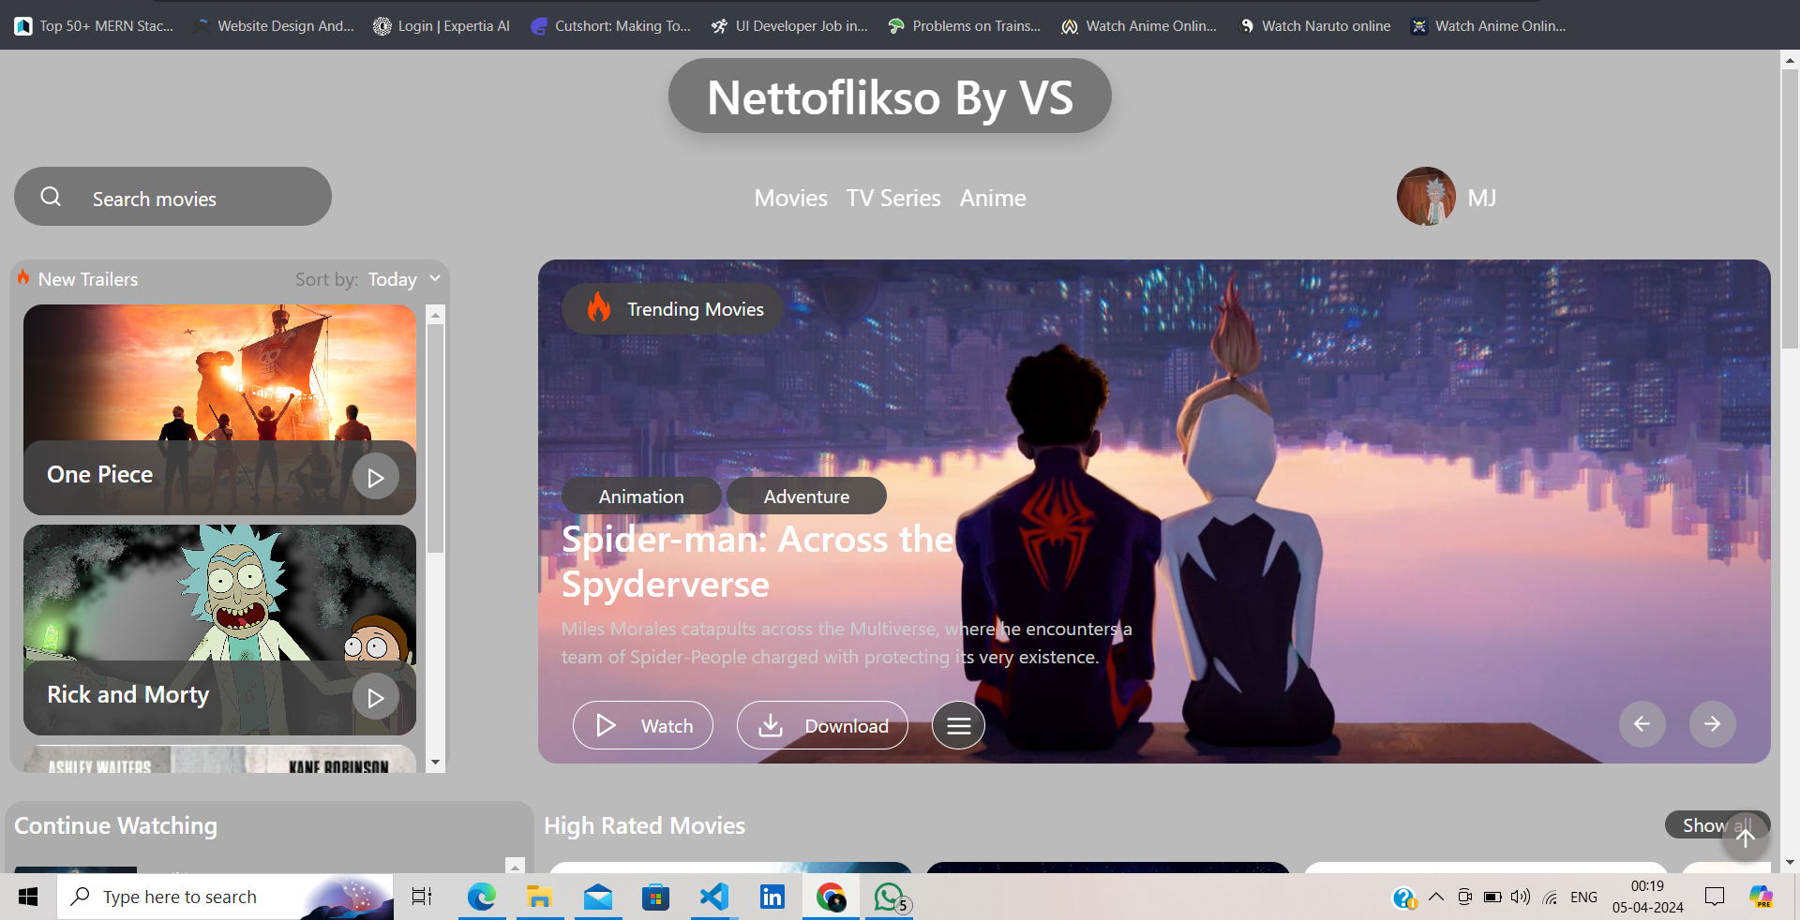Open Copilot preview icon in taskbar
The width and height of the screenshot is (1800, 920).
[x=1761, y=897]
